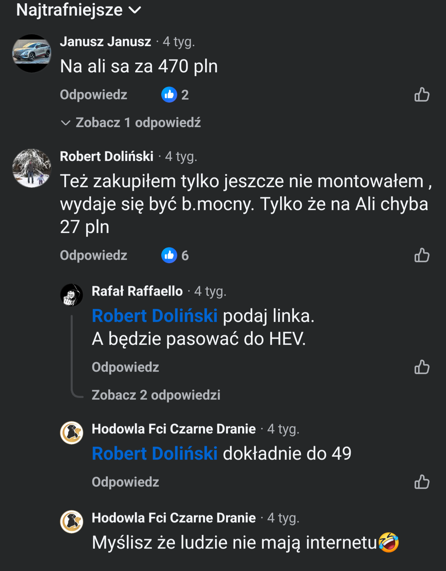This screenshot has height=571, width=446.
Task: Like Robert Doliński's comment about Ali
Action: point(421,256)
